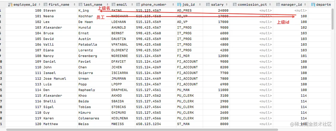Select the salary cell "24000"
The height and width of the screenshot is (131, 336).
[x=223, y=11]
